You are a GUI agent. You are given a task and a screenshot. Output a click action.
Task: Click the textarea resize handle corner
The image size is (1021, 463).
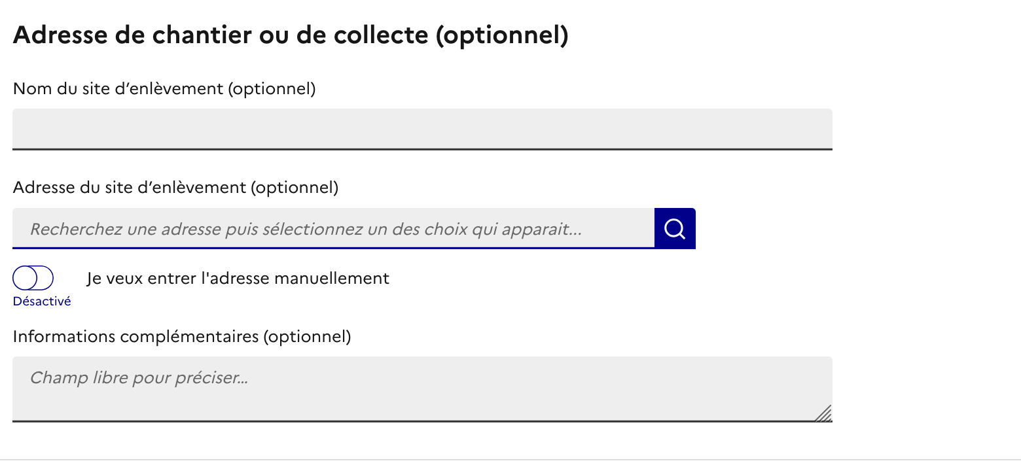pos(824,414)
